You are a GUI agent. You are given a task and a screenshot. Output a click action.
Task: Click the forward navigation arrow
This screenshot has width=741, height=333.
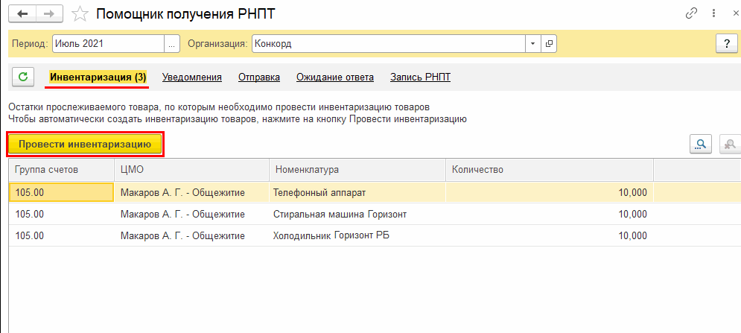(x=49, y=14)
